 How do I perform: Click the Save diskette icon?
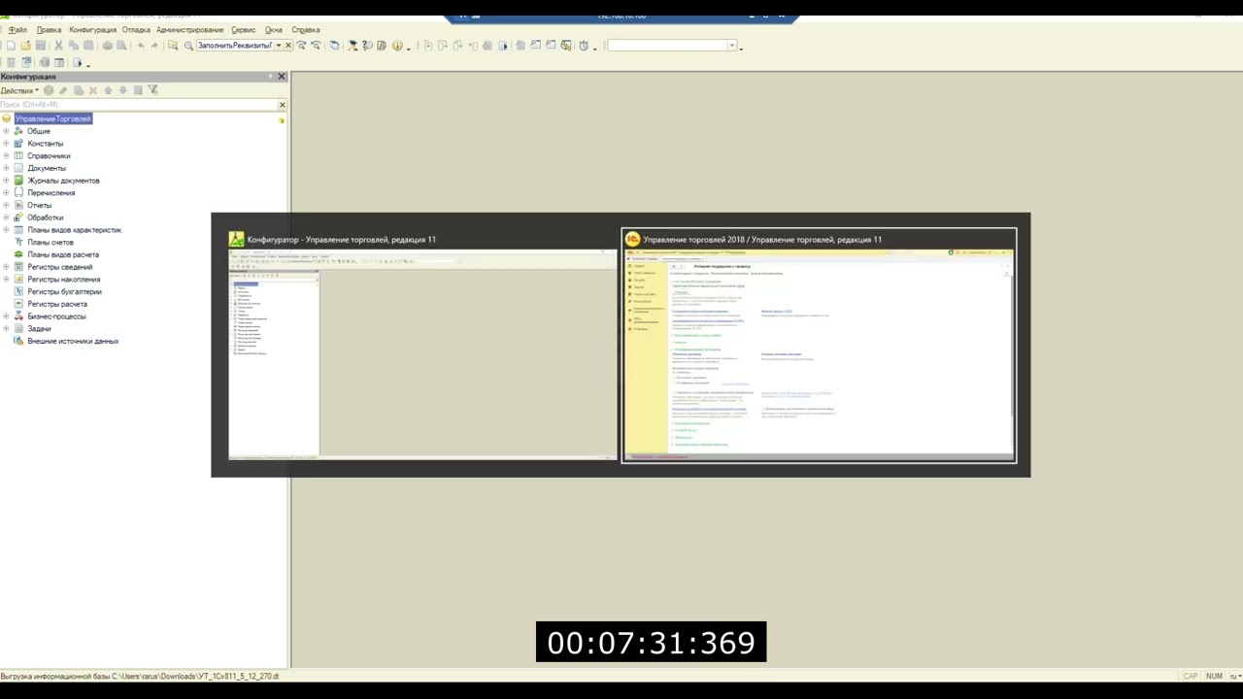point(40,46)
